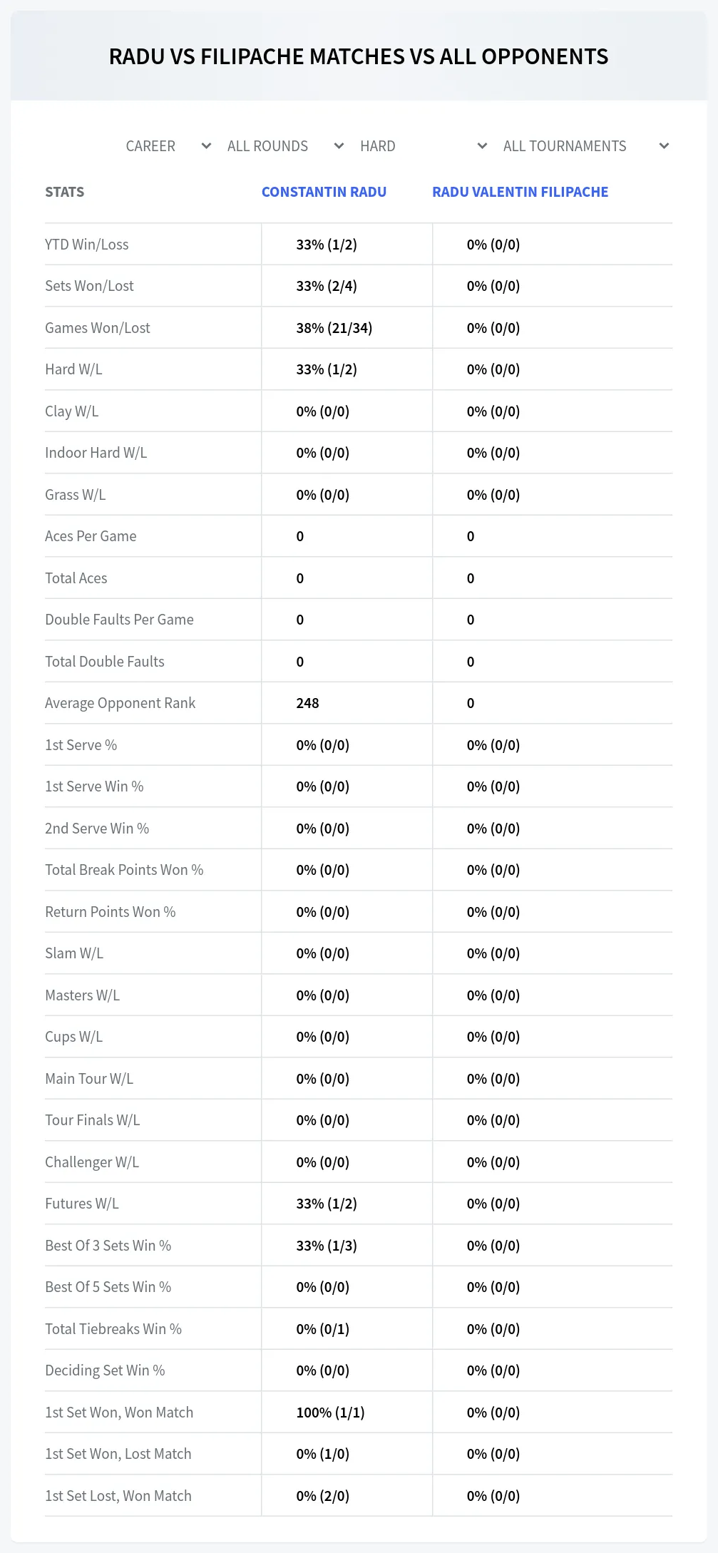Click the page title heading
Viewport: 718px width, 1553px height.
tap(359, 56)
